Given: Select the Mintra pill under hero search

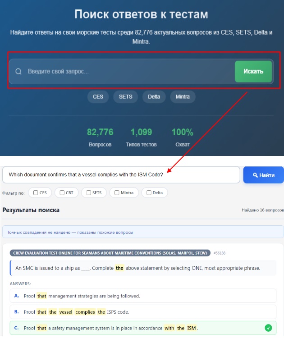Looking at the screenshot, I should click(183, 96).
